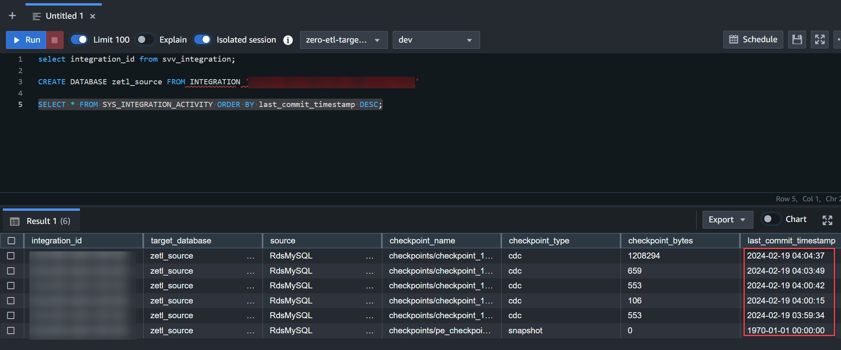Open the Schedule dialog

[x=753, y=39]
